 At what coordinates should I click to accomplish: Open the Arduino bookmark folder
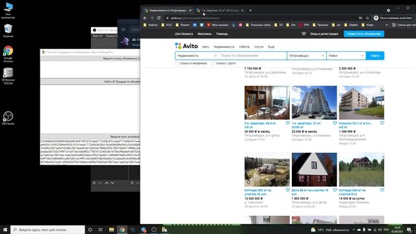pyautogui.click(x=150, y=25)
